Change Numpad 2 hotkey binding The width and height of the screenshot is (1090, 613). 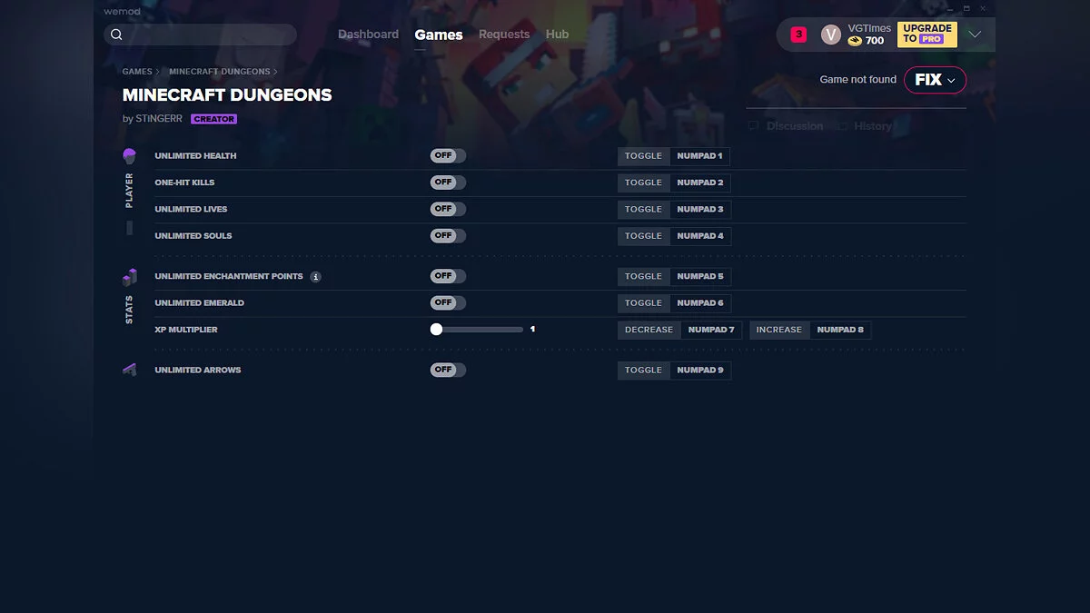coord(700,183)
